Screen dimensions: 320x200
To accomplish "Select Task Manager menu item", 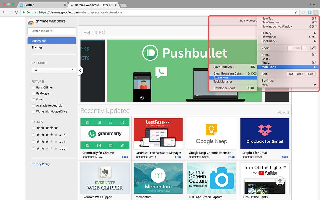I will tap(233, 81).
